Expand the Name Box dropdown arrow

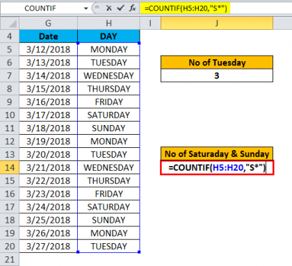point(86,8)
